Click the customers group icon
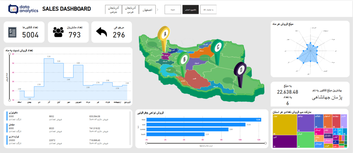Viewport: 353px width, 153px height. 59,32
